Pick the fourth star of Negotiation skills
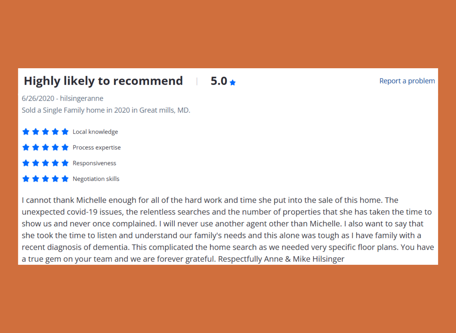Image resolution: width=456 pixels, height=333 pixels. click(55, 179)
